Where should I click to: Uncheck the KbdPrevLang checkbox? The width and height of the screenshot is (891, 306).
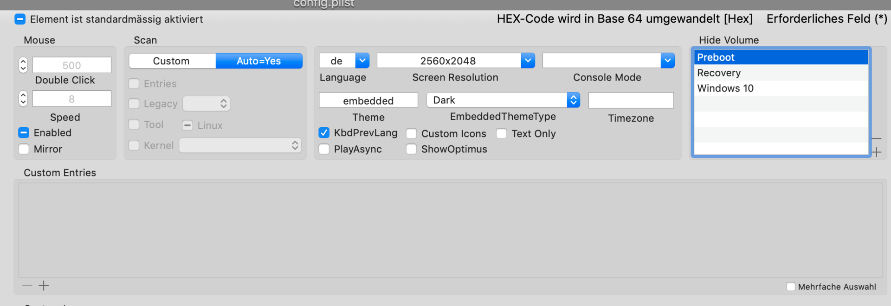324,133
